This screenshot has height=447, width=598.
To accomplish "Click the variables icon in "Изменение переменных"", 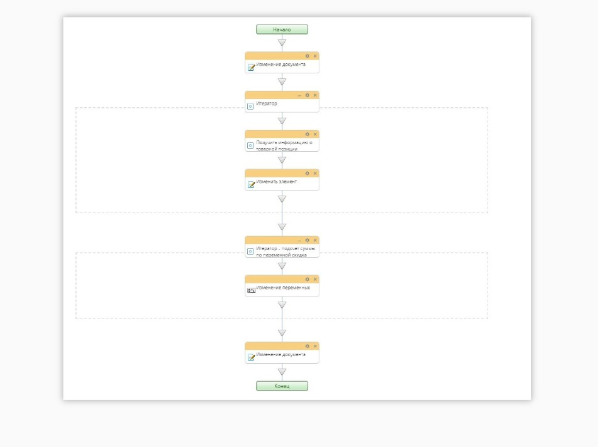I will tap(251, 291).
